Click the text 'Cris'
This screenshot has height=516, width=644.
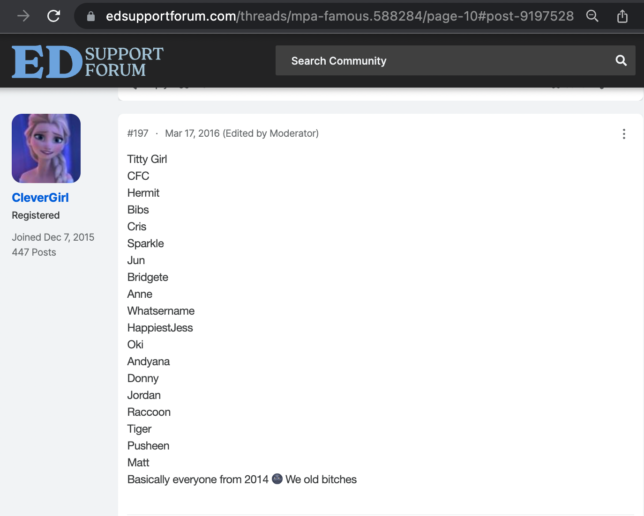click(x=137, y=227)
